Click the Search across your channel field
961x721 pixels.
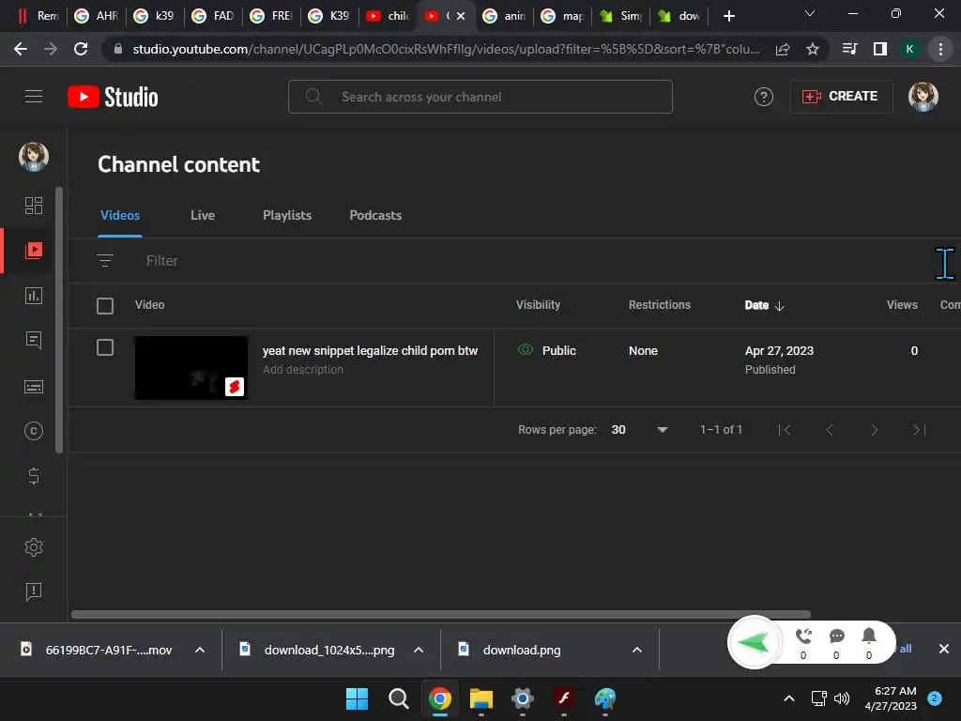480,97
